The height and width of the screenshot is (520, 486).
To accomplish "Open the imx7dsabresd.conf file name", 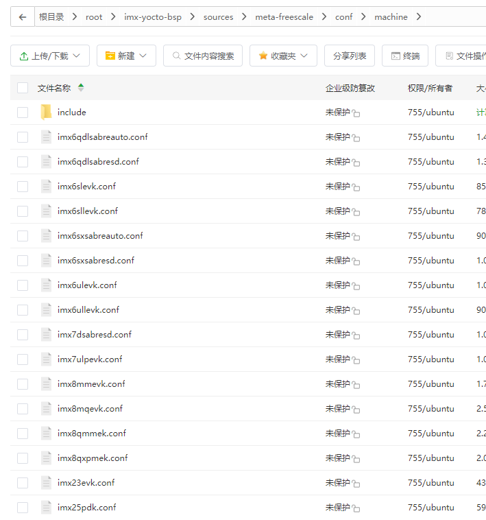I will tap(95, 335).
